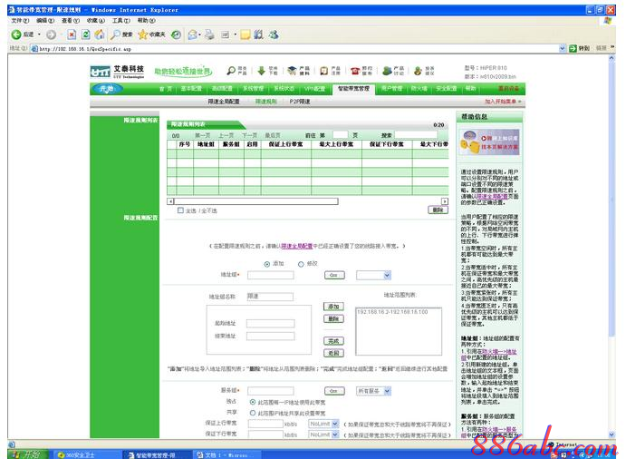Screen dimensions: 626x459
Task: Check the 全选/全不选 checkbox
Action: (180, 210)
